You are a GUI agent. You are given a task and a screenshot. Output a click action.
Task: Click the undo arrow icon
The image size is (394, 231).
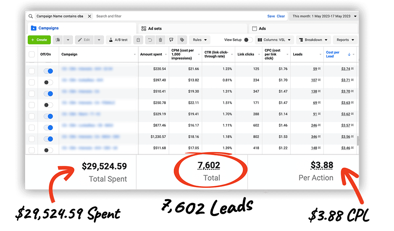pos(150,40)
